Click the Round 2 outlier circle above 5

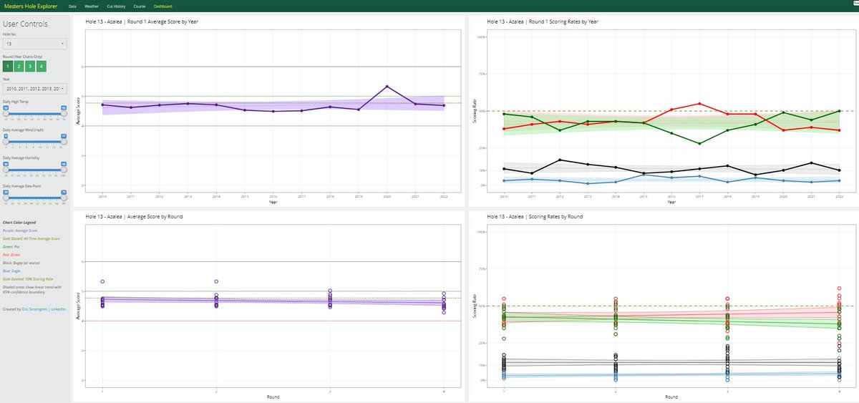tap(216, 282)
